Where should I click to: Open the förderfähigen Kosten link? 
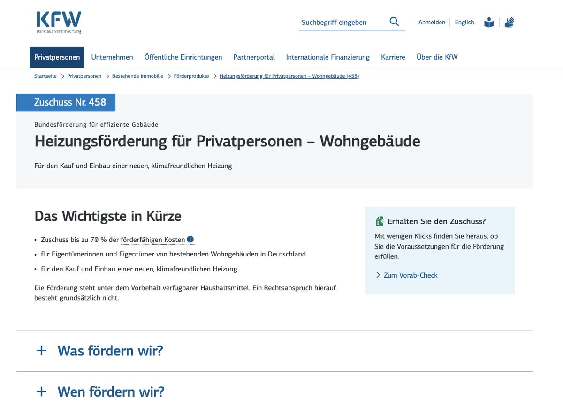[x=153, y=239]
